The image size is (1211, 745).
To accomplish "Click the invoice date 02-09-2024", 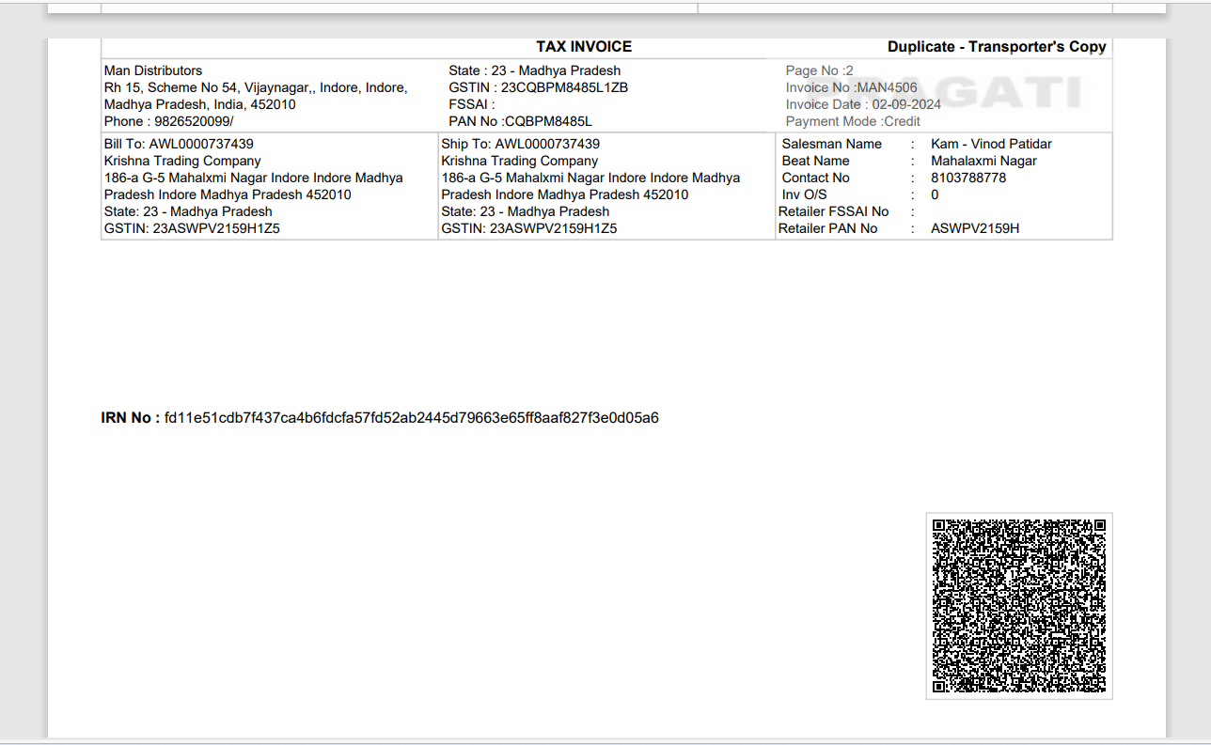I will pos(906,104).
